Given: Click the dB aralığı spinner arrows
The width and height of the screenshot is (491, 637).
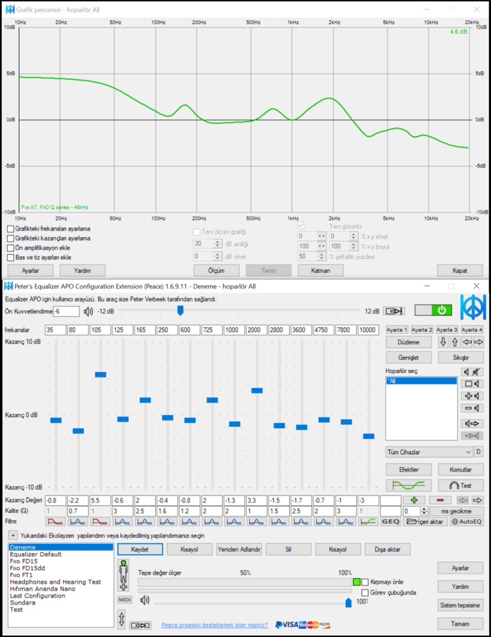Looking at the screenshot, I should (217, 244).
